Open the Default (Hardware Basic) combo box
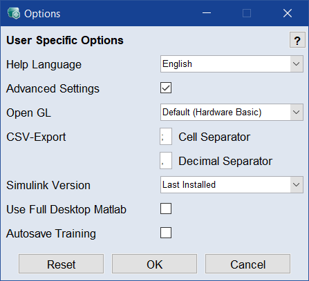This screenshot has height=281, width=309. tap(232, 112)
